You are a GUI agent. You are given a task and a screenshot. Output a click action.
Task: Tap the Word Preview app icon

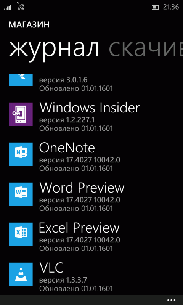pos(21,194)
